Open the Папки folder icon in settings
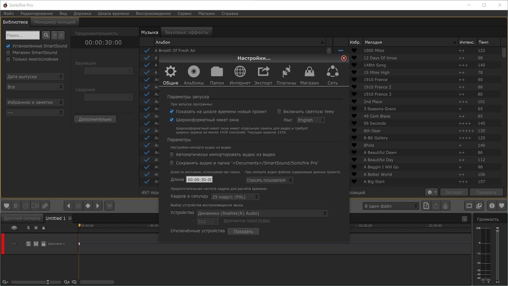 click(x=217, y=71)
